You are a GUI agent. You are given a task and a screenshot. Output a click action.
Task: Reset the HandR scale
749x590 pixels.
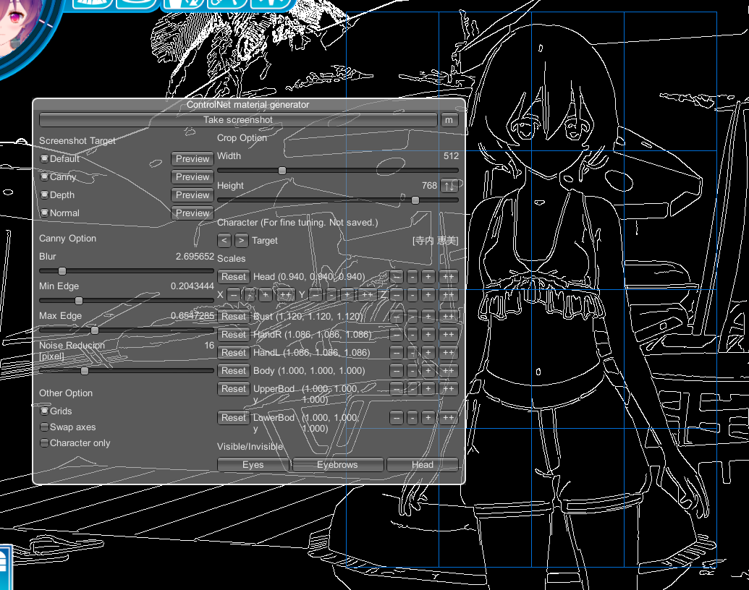[x=234, y=335]
